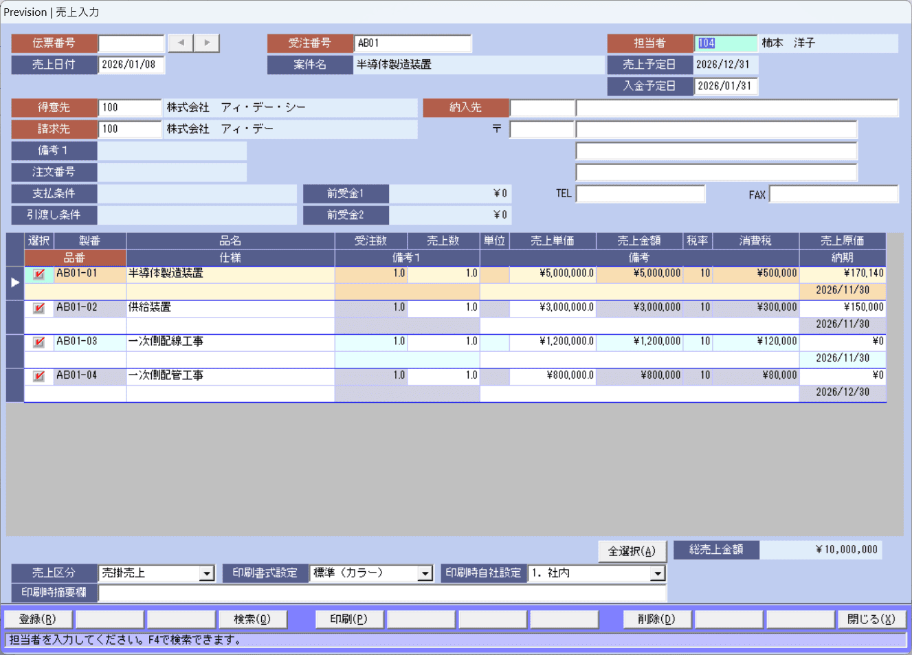This screenshot has width=912, height=655.
Task: Click the 検索(Q) button
Action: pos(252,619)
